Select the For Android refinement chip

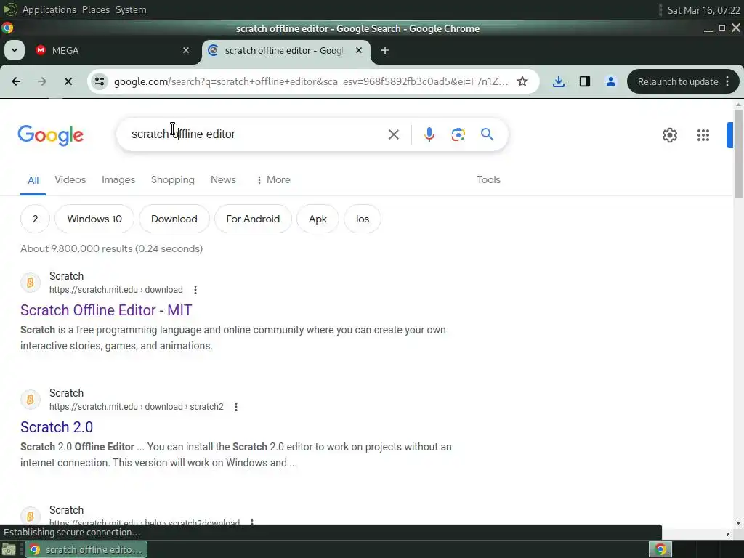click(x=253, y=219)
